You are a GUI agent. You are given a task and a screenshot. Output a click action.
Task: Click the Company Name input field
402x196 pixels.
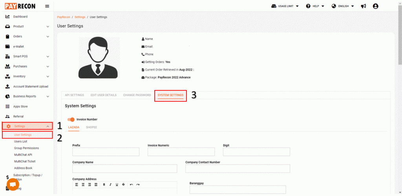(125, 169)
